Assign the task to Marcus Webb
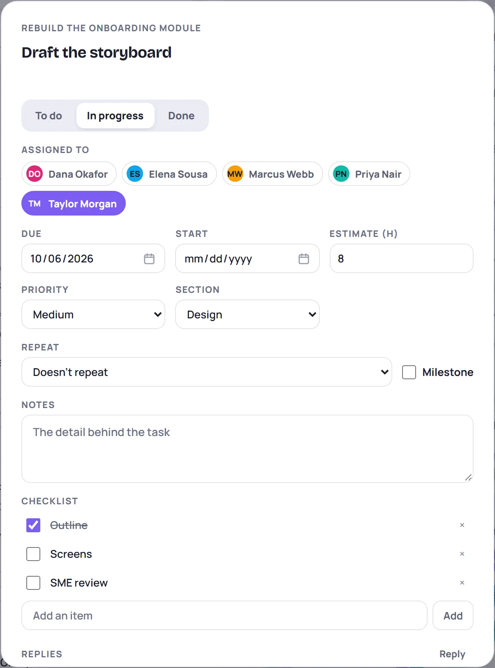495x668 pixels. [273, 174]
